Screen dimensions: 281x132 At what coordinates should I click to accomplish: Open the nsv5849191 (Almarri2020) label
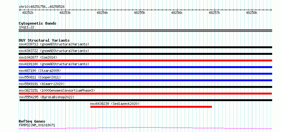[42, 84]
